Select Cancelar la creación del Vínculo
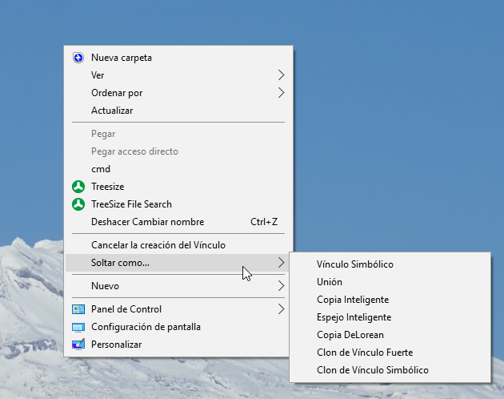Screen dimensions: 504x399 [x=178, y=245]
